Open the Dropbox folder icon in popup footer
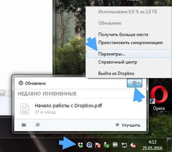 click(24, 125)
